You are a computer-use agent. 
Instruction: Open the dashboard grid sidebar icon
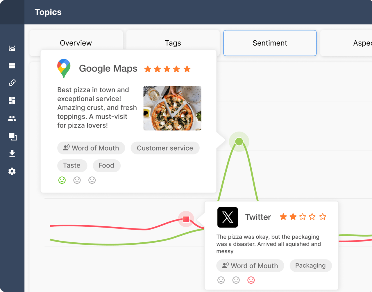point(12,101)
